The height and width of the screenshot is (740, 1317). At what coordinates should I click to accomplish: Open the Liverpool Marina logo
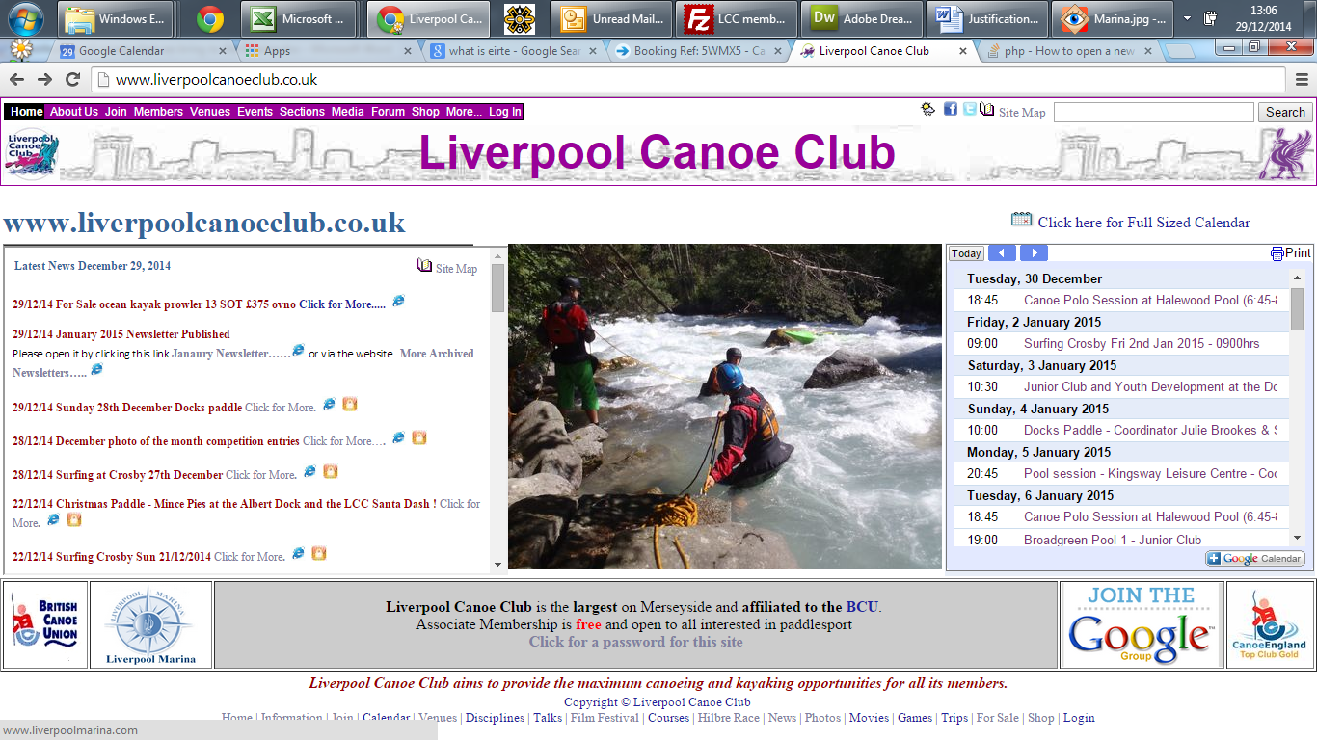[x=150, y=624]
